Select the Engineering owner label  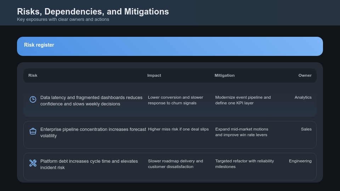click(300, 161)
